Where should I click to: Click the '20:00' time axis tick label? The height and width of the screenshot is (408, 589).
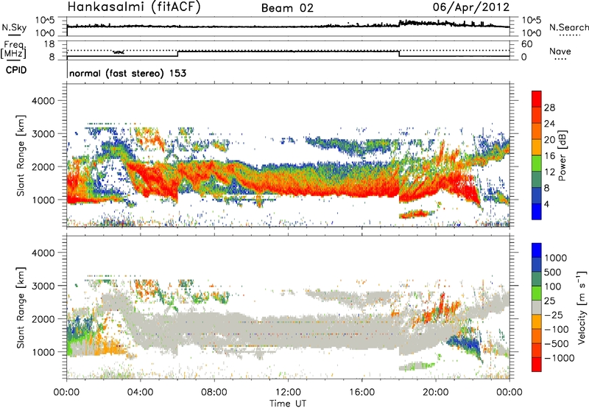[x=436, y=393]
